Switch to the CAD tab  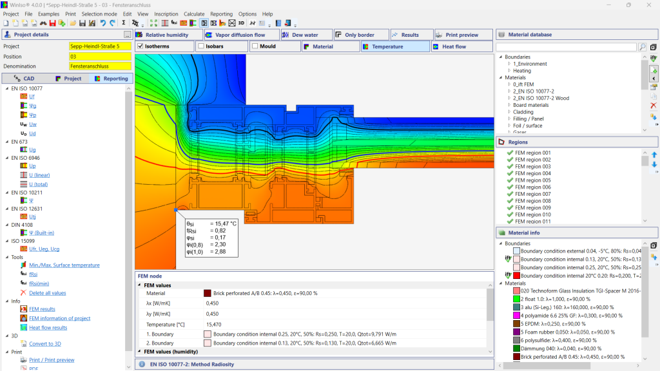[x=24, y=78]
